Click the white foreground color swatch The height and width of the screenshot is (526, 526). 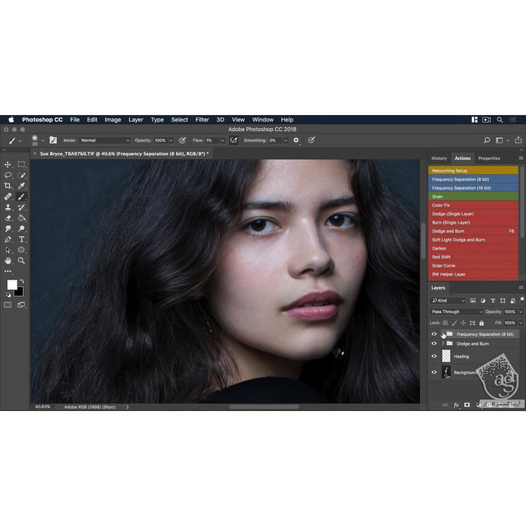click(x=12, y=285)
